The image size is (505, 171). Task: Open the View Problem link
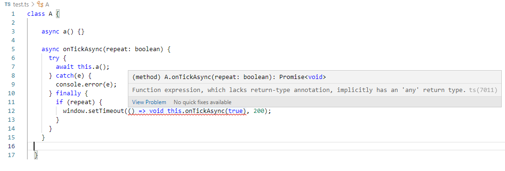pos(149,102)
